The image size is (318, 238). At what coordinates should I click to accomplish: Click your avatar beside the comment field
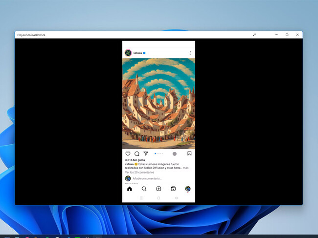coord(128,178)
